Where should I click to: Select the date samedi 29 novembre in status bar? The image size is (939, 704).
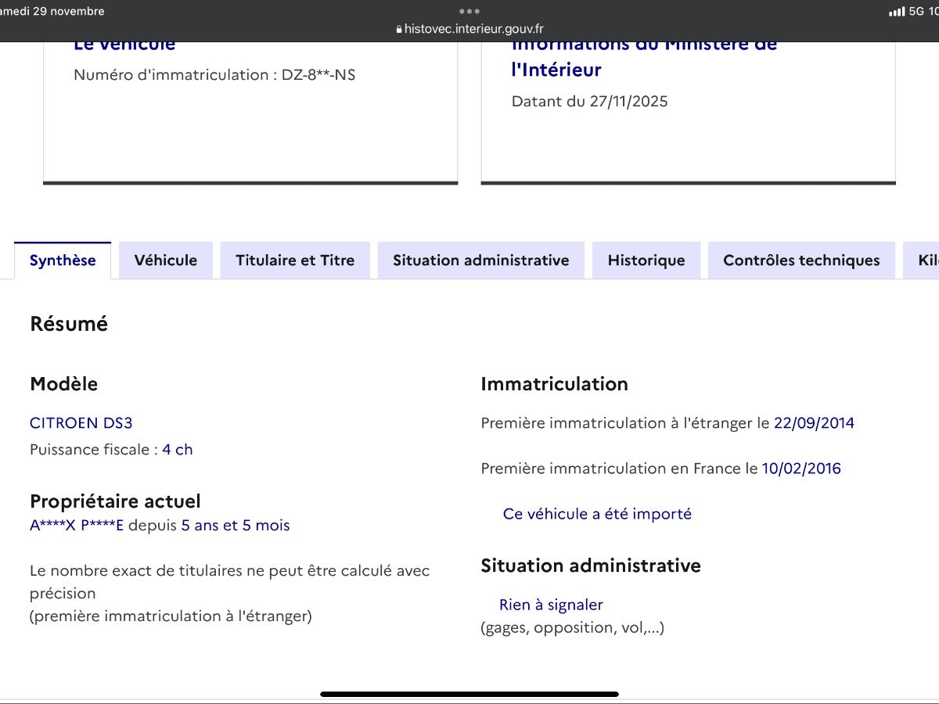[51, 11]
